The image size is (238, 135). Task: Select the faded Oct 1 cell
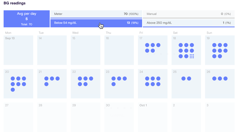pos(153,117)
